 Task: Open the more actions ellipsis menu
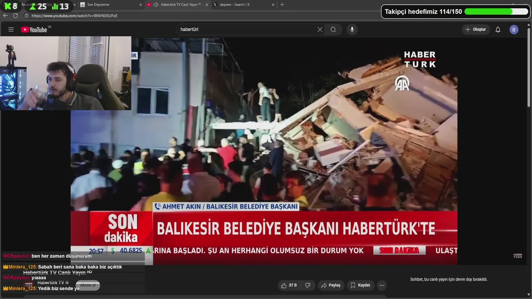[382, 285]
